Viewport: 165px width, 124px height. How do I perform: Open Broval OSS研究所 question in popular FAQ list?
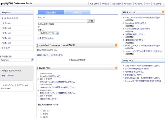[138, 29]
